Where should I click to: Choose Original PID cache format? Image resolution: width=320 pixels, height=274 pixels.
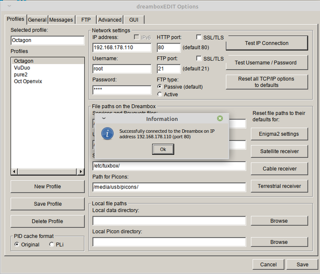(x=16, y=244)
